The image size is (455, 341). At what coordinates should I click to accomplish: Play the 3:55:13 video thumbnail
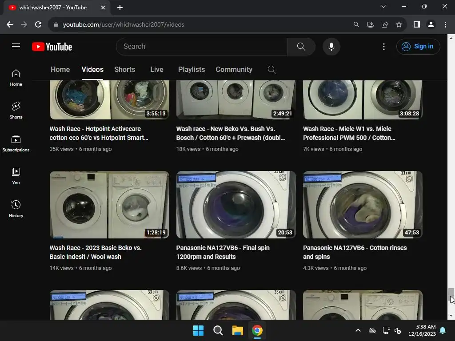click(109, 100)
